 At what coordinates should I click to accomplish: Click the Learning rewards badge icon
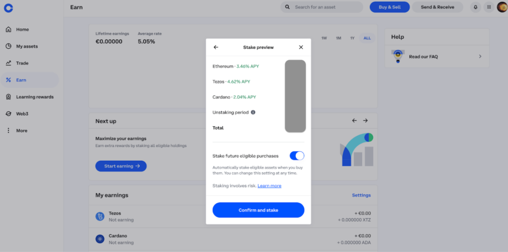(x=8, y=97)
